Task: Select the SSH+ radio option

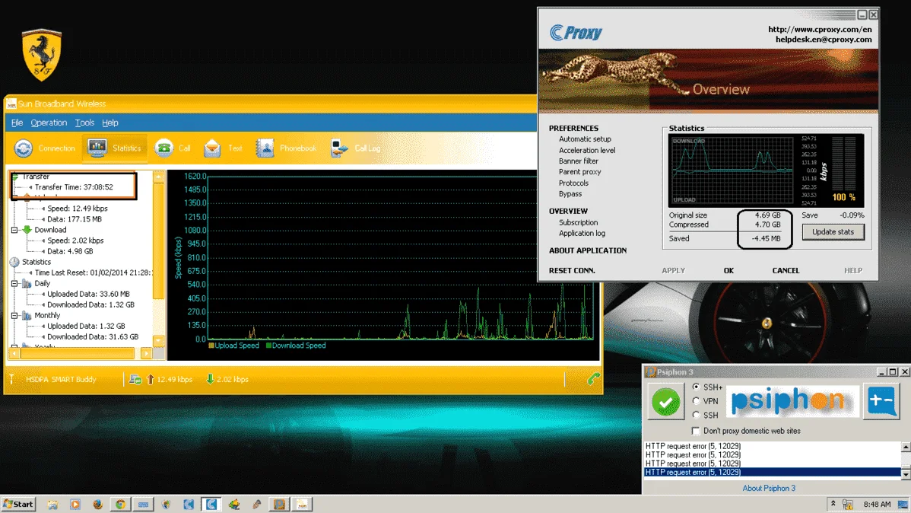Action: (696, 387)
